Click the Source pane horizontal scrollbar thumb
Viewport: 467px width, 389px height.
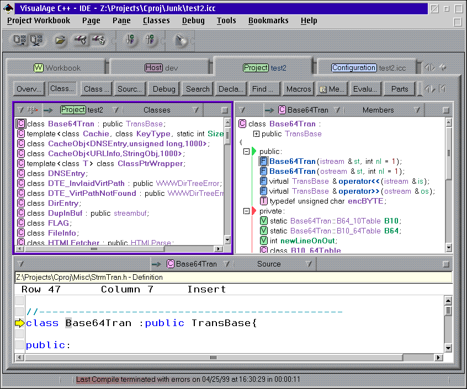pyautogui.click(x=214, y=358)
